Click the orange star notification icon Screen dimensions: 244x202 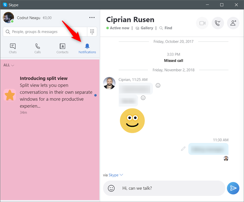point(10,95)
